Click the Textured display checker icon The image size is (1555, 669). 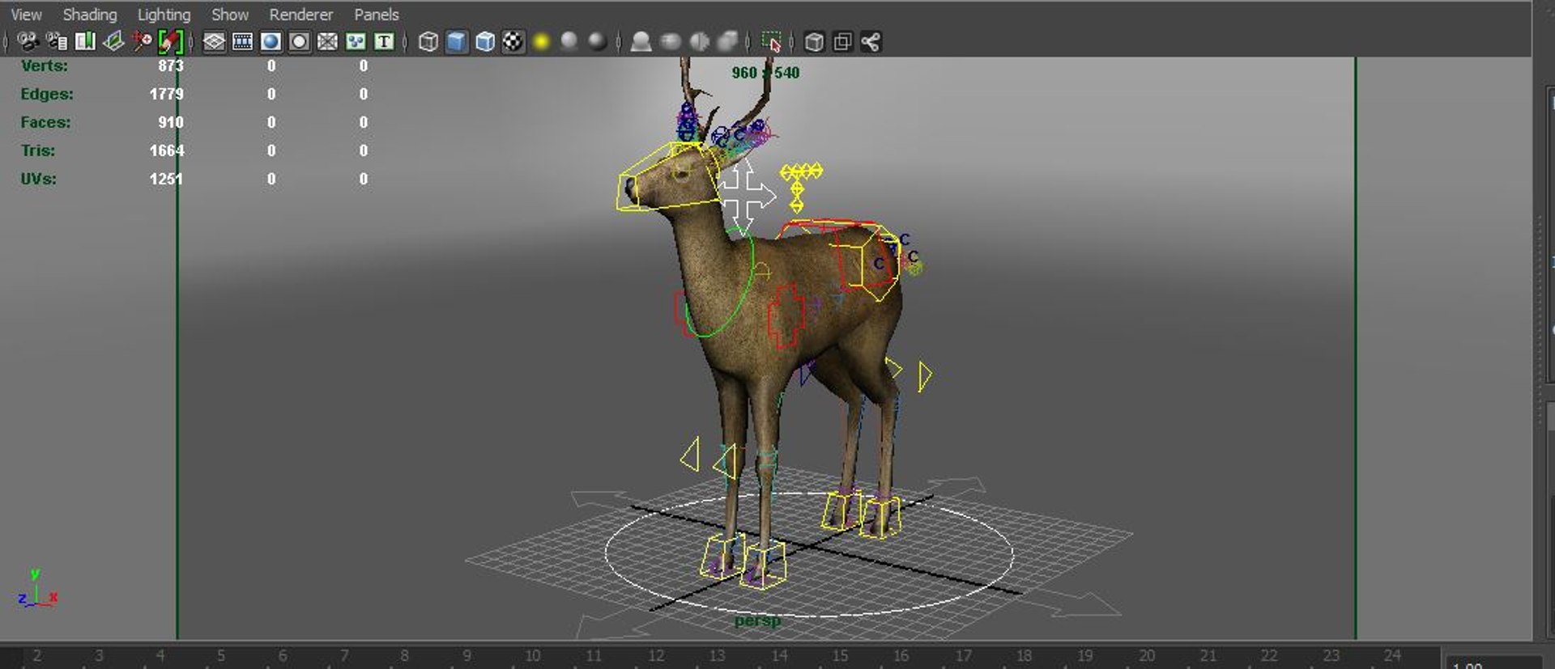click(x=513, y=41)
